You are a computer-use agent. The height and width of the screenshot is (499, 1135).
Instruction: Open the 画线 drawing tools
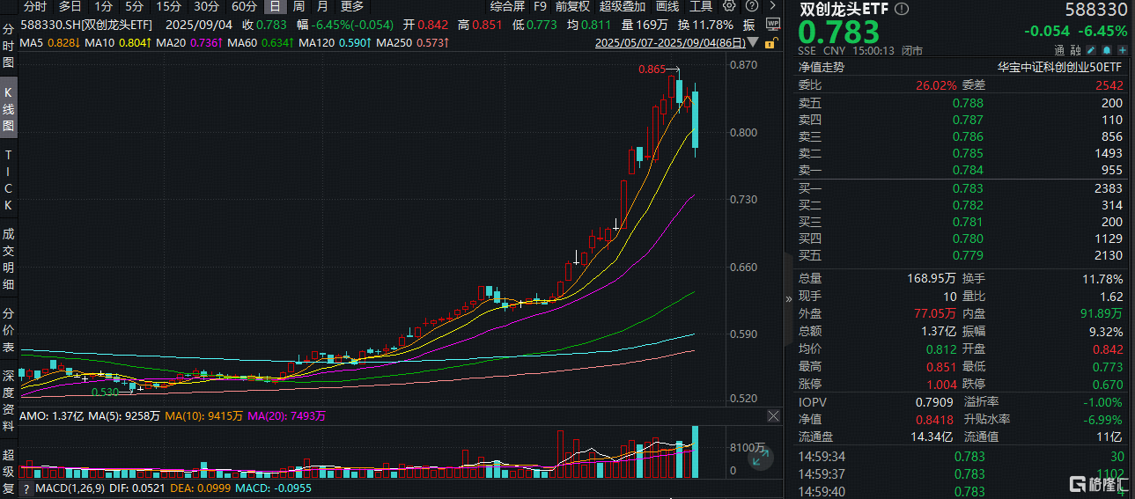(x=667, y=6)
